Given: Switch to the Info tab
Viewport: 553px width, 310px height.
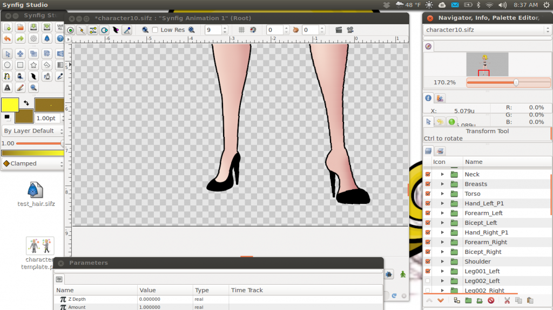Looking at the screenshot, I should (x=428, y=98).
